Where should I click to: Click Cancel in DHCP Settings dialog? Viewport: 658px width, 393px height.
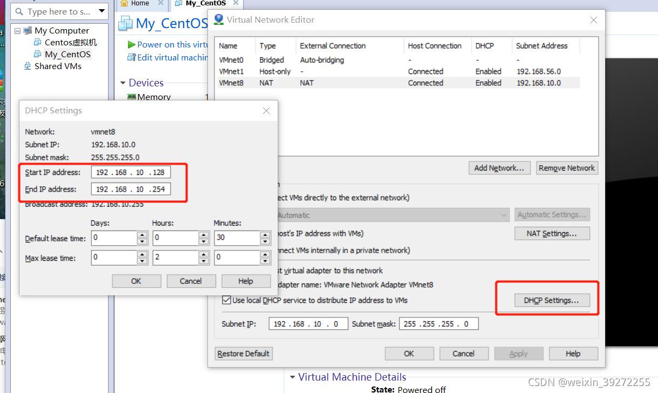pos(191,281)
